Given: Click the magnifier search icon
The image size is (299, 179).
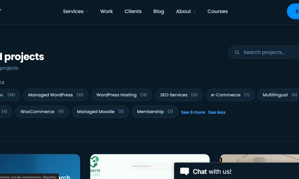Looking at the screenshot, I should click(237, 52).
